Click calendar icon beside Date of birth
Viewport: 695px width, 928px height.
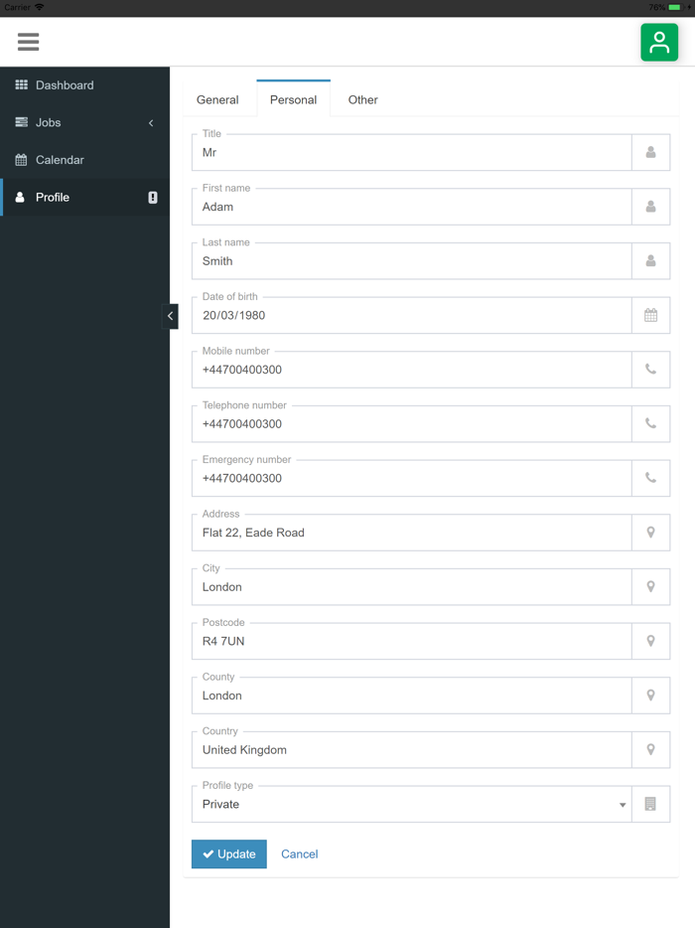pyautogui.click(x=650, y=315)
